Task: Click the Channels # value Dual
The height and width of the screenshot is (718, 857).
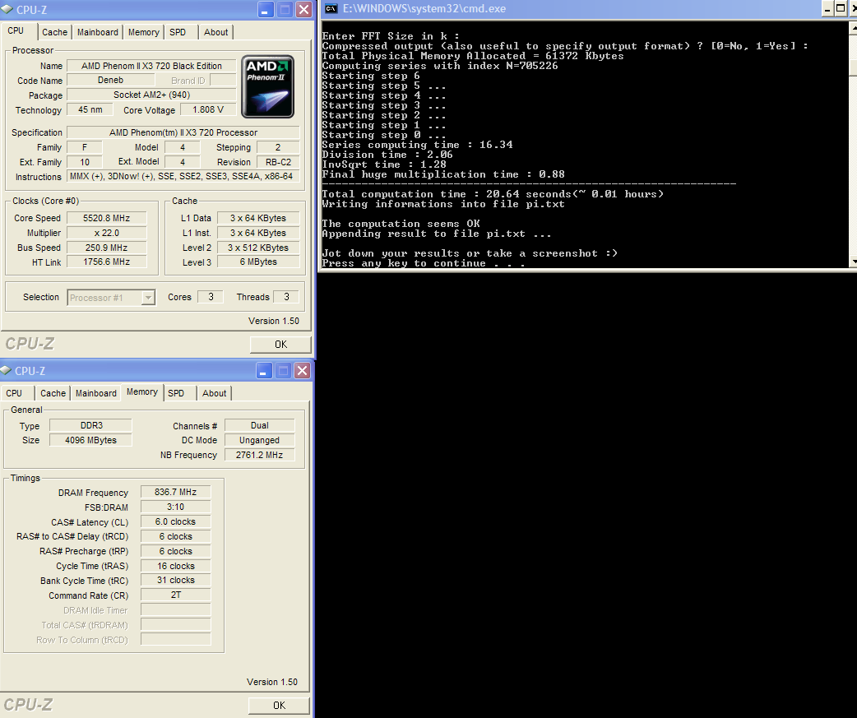Action: pos(260,426)
